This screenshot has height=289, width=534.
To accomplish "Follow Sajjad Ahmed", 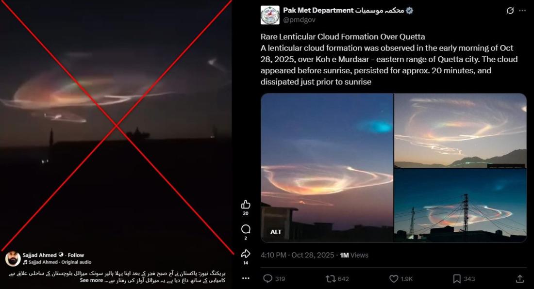I will [x=76, y=255].
